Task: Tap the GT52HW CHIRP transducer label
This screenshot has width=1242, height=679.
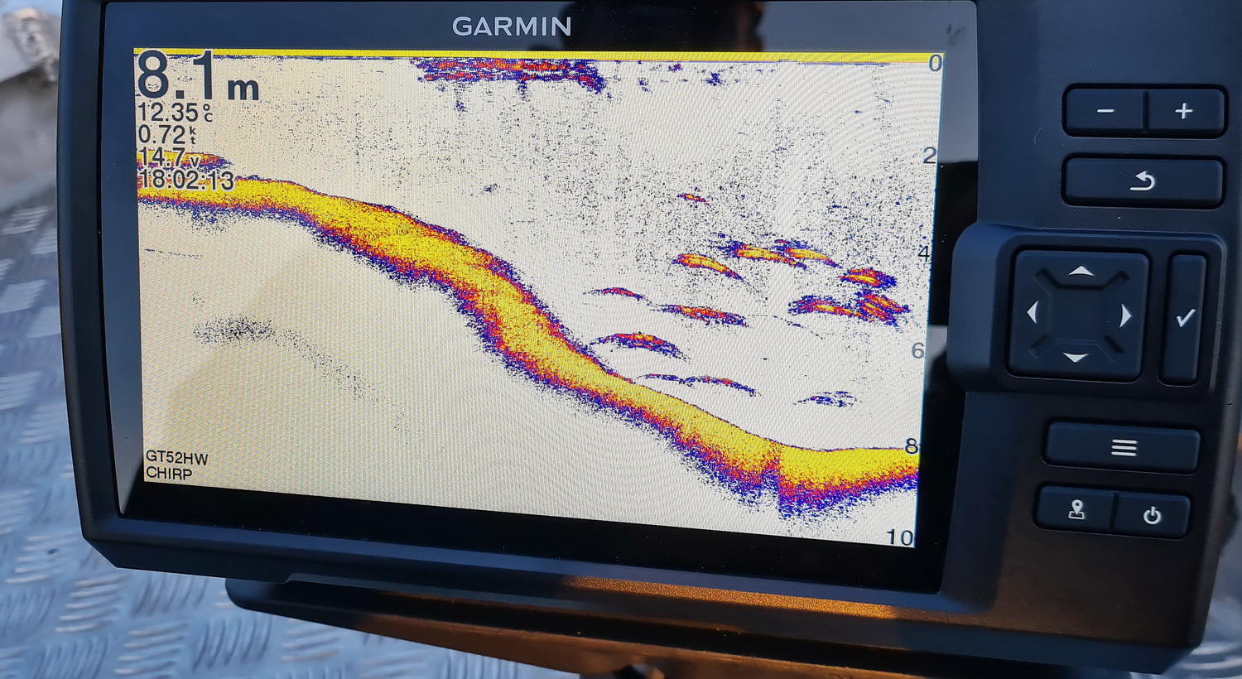Action: click(176, 465)
